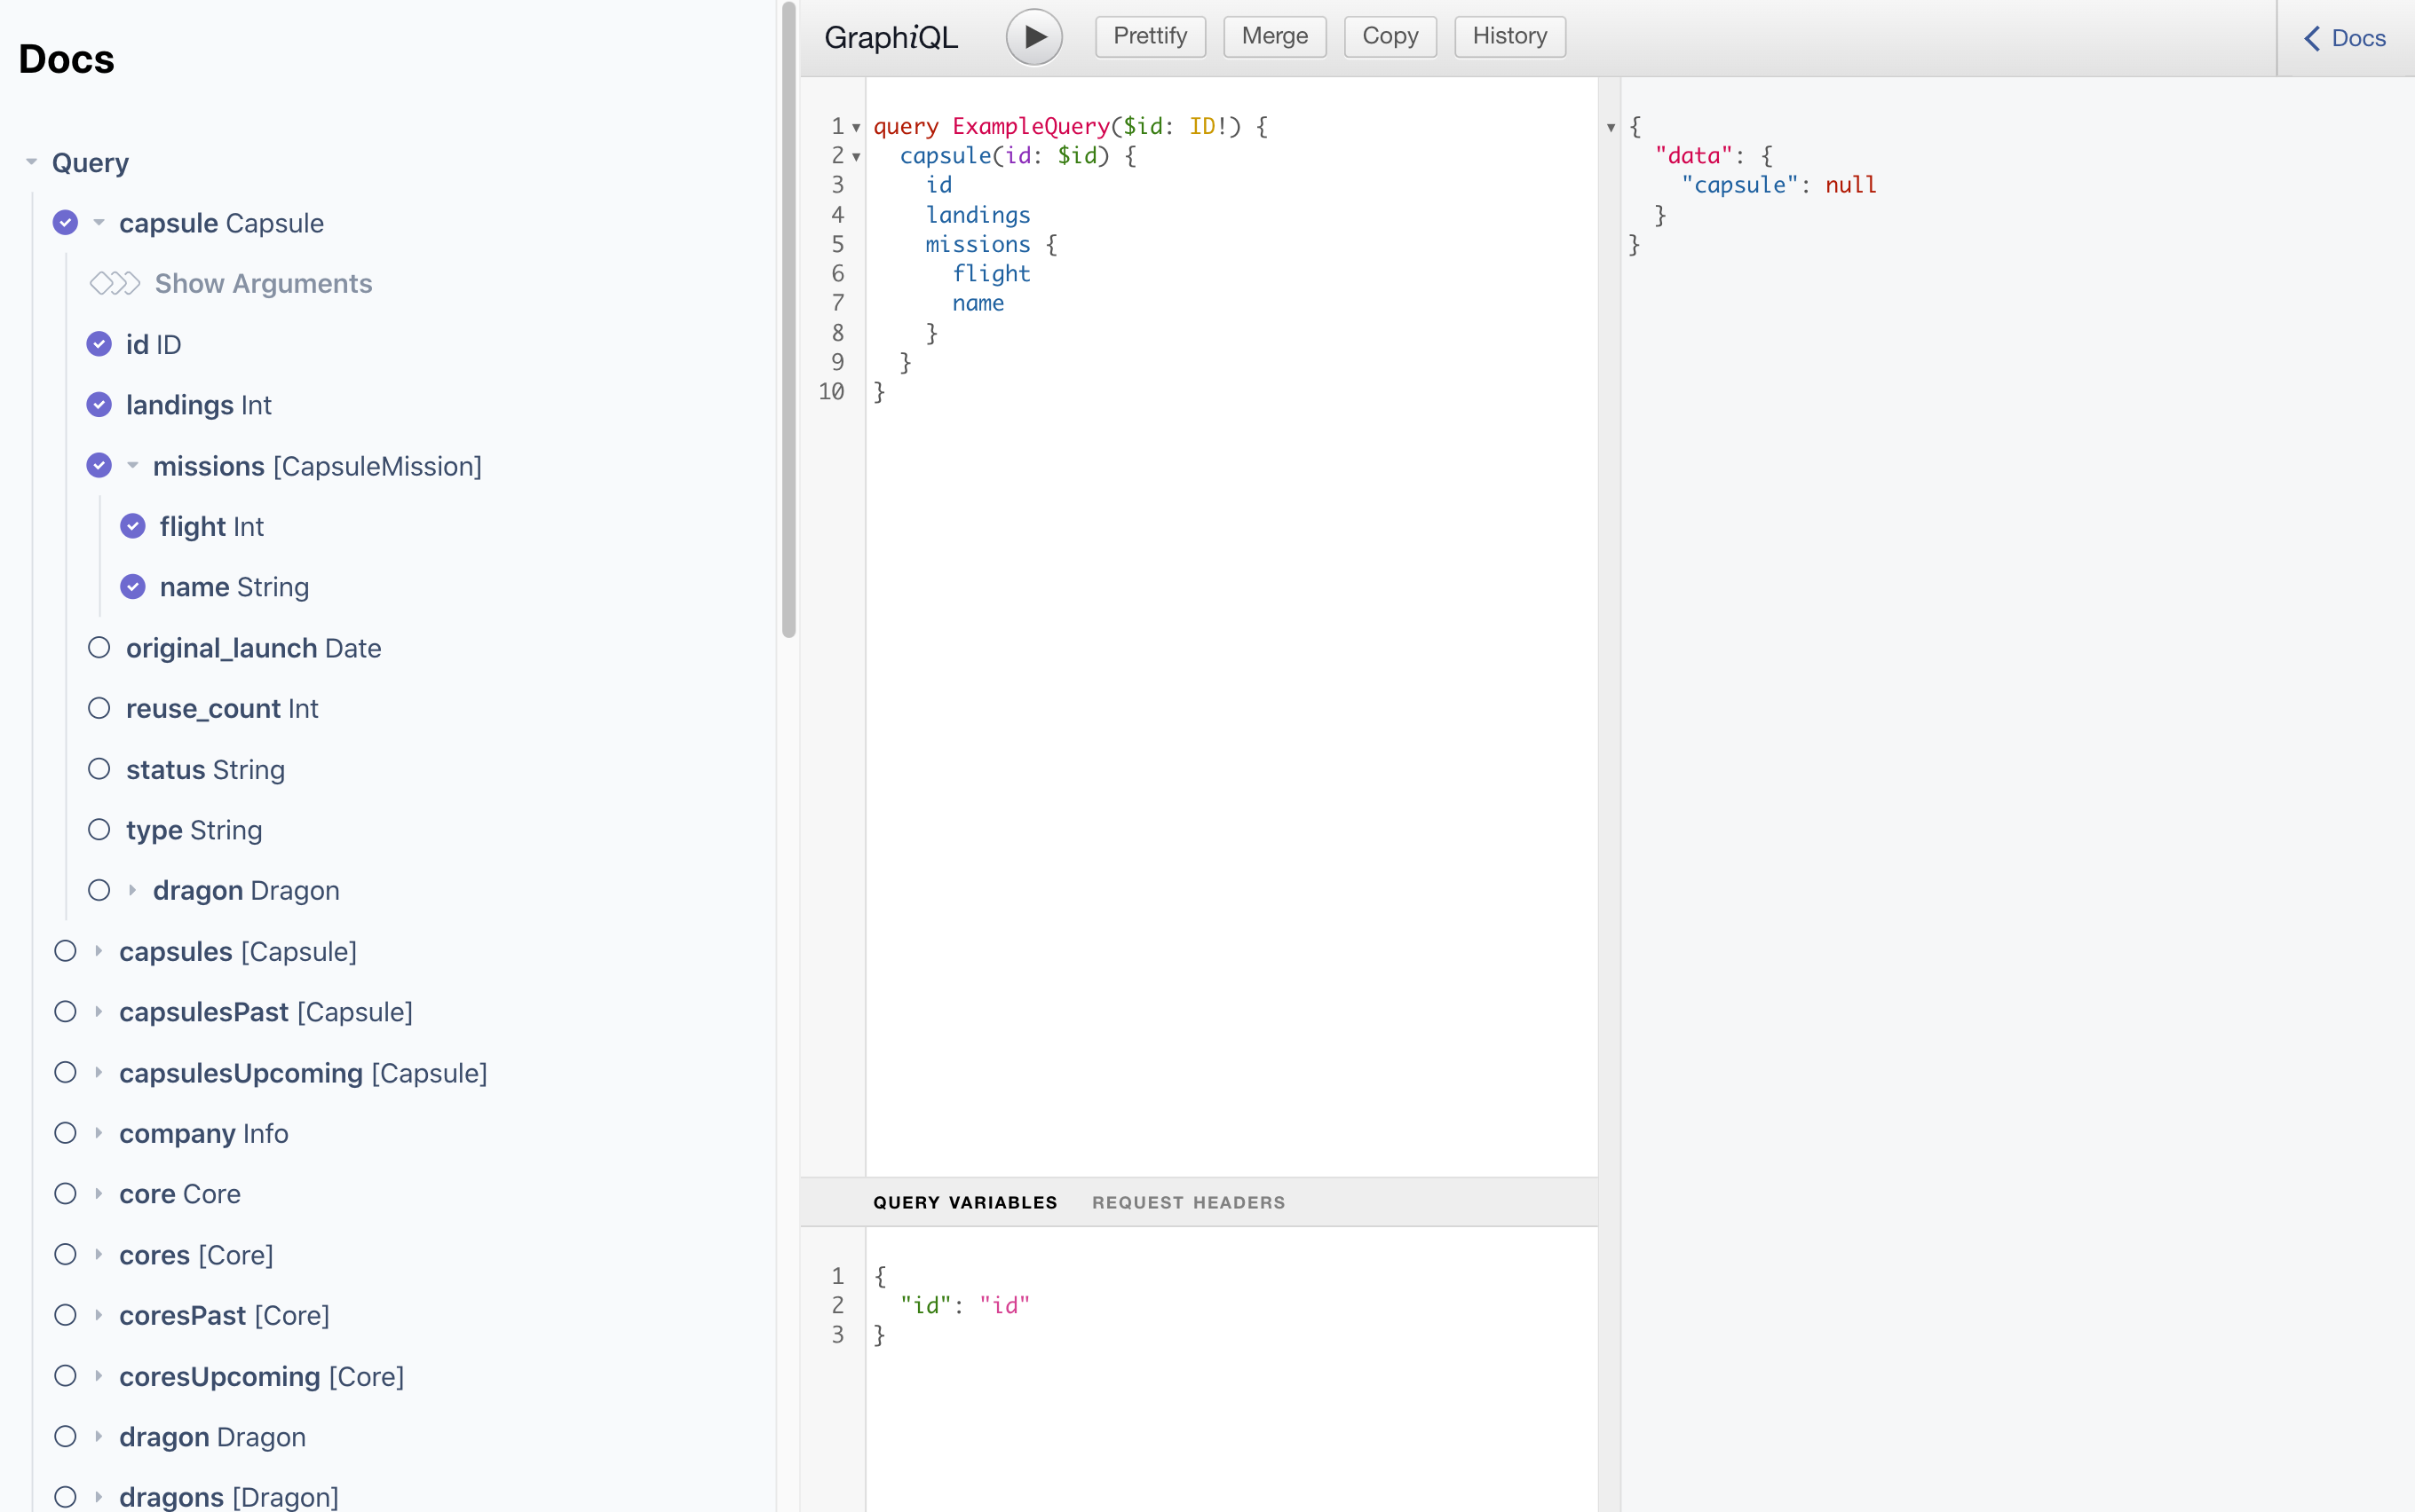Image resolution: width=2415 pixels, height=1512 pixels.
Task: Check the coresPast [Core] field
Action: (65, 1315)
